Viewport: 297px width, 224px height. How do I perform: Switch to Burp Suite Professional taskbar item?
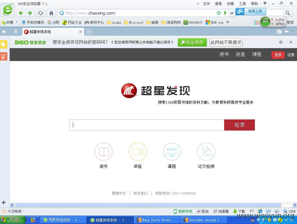click(157, 220)
